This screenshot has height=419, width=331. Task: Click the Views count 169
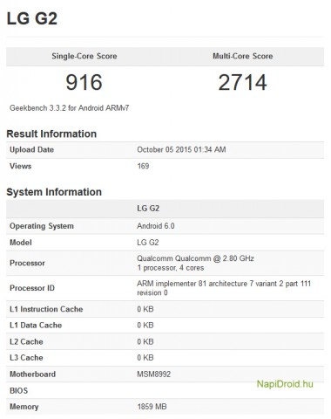pyautogui.click(x=143, y=166)
